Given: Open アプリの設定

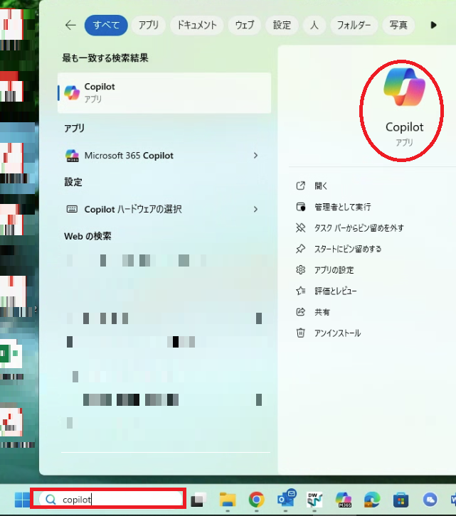Looking at the screenshot, I should (x=334, y=270).
